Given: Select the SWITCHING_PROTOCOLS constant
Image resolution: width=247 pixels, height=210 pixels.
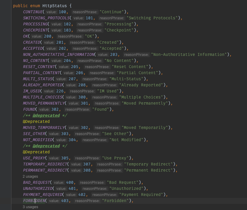Looking at the screenshot, I should coord(46,18).
